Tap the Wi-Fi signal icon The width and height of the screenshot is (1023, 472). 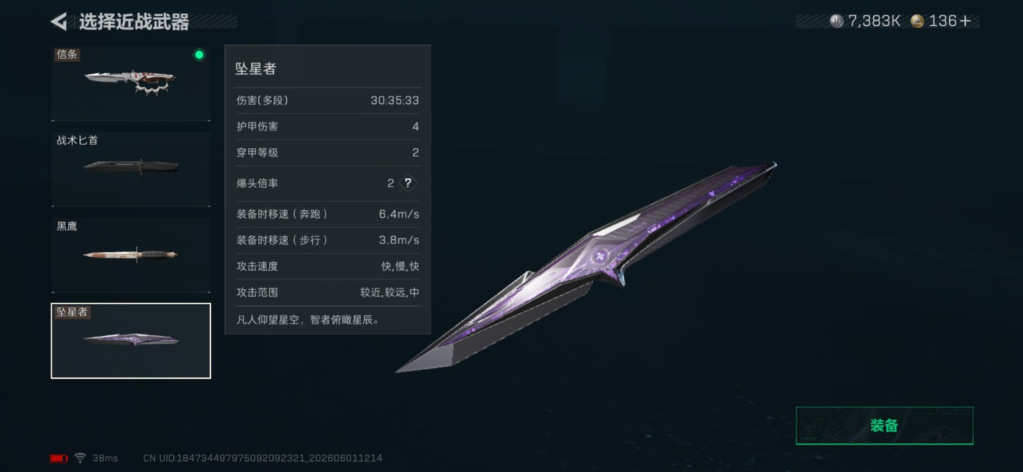(x=80, y=458)
